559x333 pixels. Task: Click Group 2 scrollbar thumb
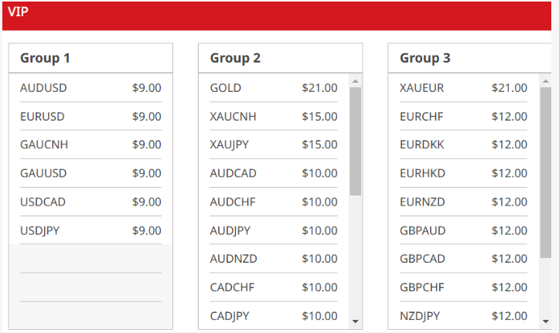355,139
